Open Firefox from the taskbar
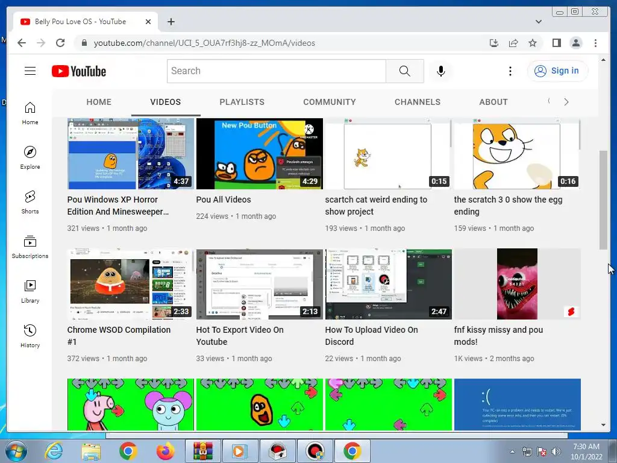The height and width of the screenshot is (463, 617). [165, 451]
